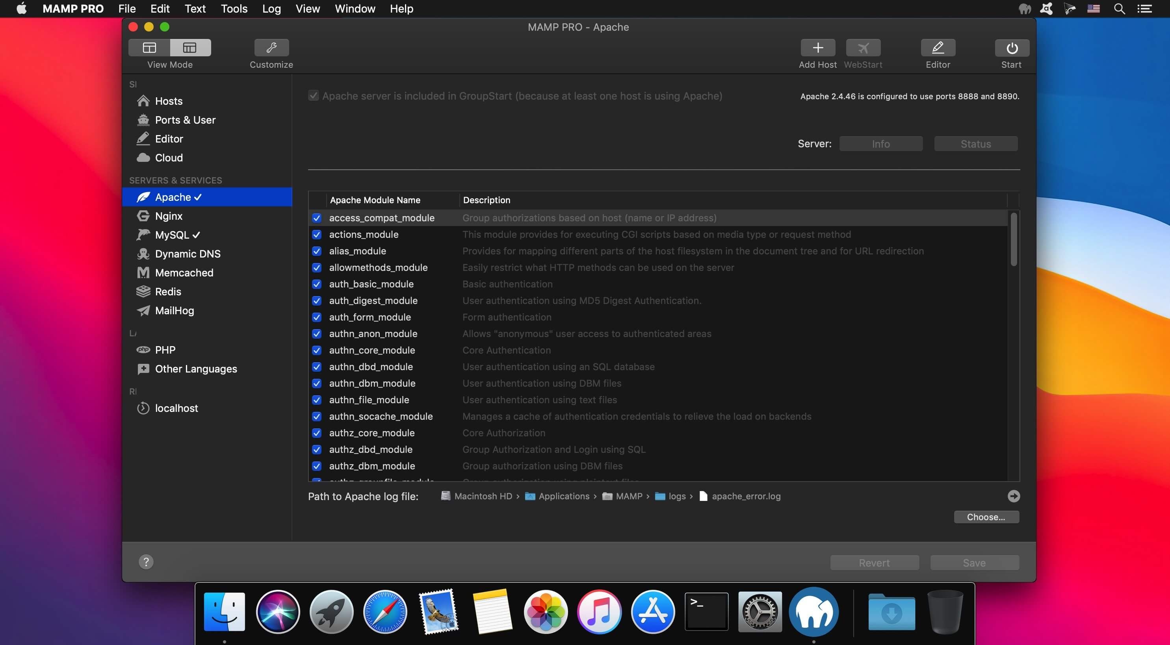Disable the authn_anon_module checkbox
The image size is (1170, 645).
coord(316,334)
